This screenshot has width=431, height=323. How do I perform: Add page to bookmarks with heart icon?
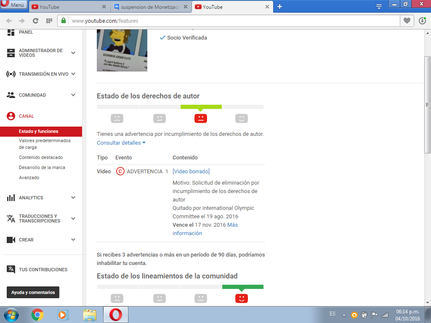407,21
